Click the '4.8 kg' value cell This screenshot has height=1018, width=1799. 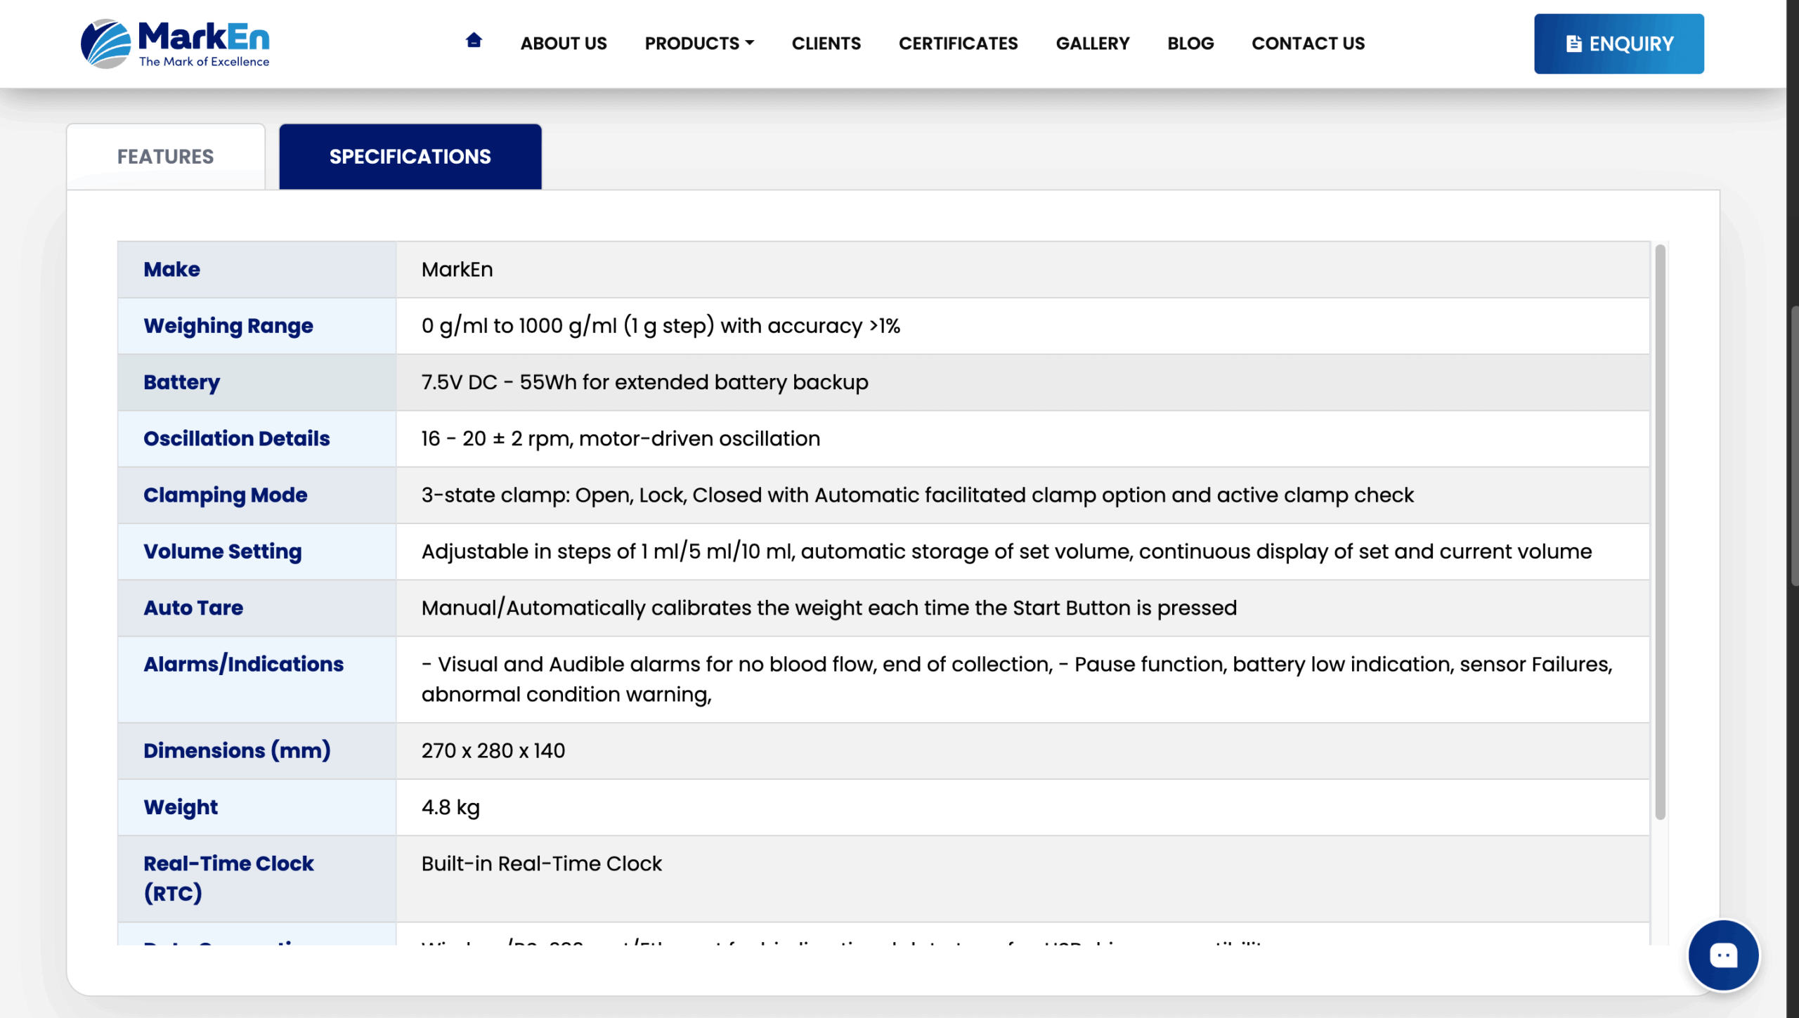tap(450, 807)
